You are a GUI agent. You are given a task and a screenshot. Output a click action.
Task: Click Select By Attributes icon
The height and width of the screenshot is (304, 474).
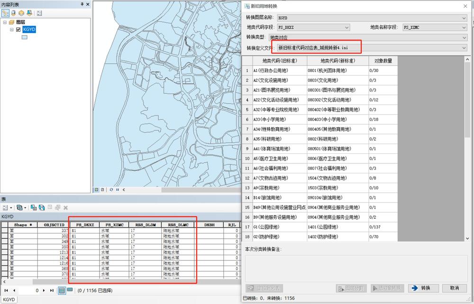coord(34,208)
